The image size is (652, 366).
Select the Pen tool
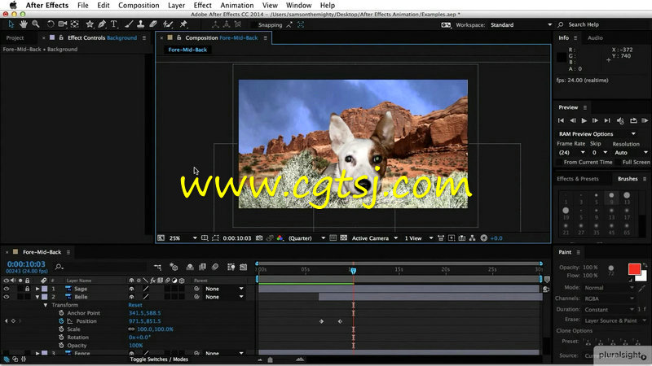pyautogui.click(x=101, y=24)
